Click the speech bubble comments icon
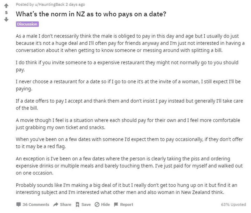The height and width of the screenshot is (213, 251). 18,204
